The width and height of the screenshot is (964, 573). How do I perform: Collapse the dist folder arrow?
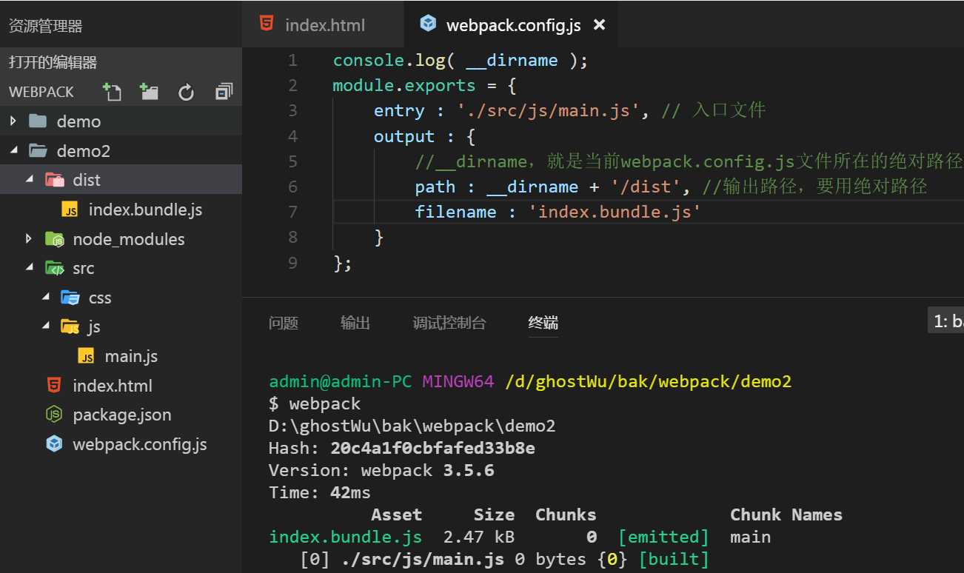29,180
